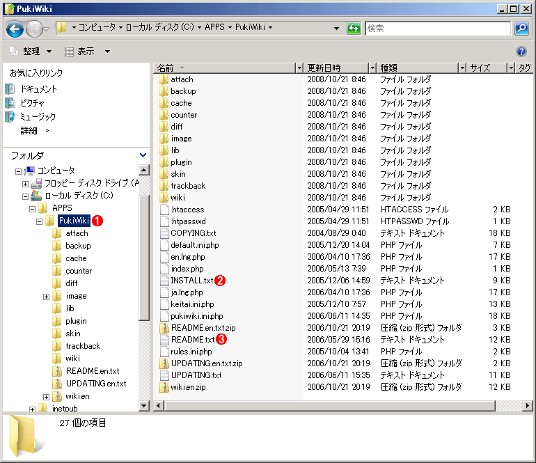Expand wiki.en in folder tree
This screenshot has width=536, height=463.
click(46, 397)
